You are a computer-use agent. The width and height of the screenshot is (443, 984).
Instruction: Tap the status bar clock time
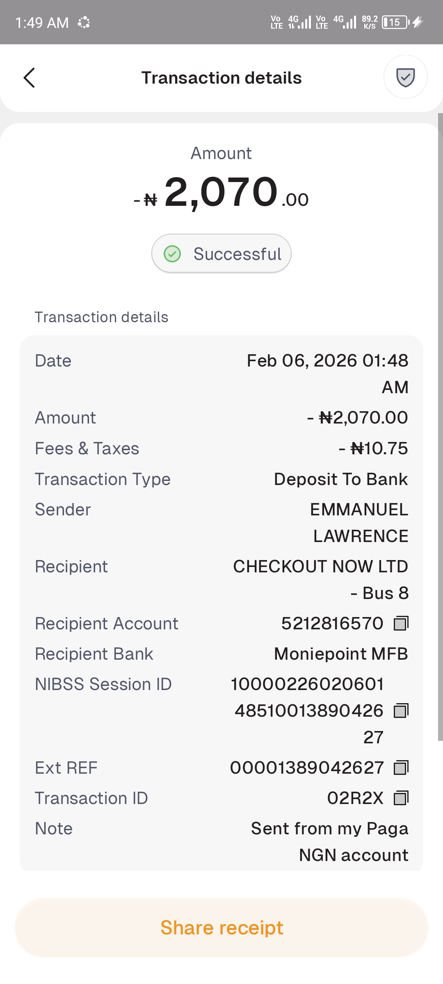pyautogui.click(x=42, y=23)
